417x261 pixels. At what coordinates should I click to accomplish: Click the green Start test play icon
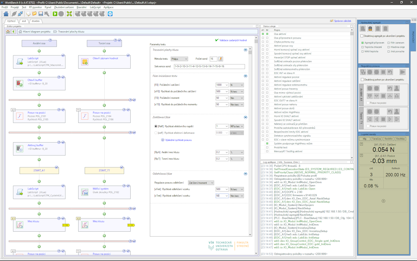(55, 14)
